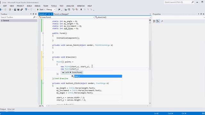Screen dimensions: 205x115
Task: Open the TEST menu
Action: [61, 6]
